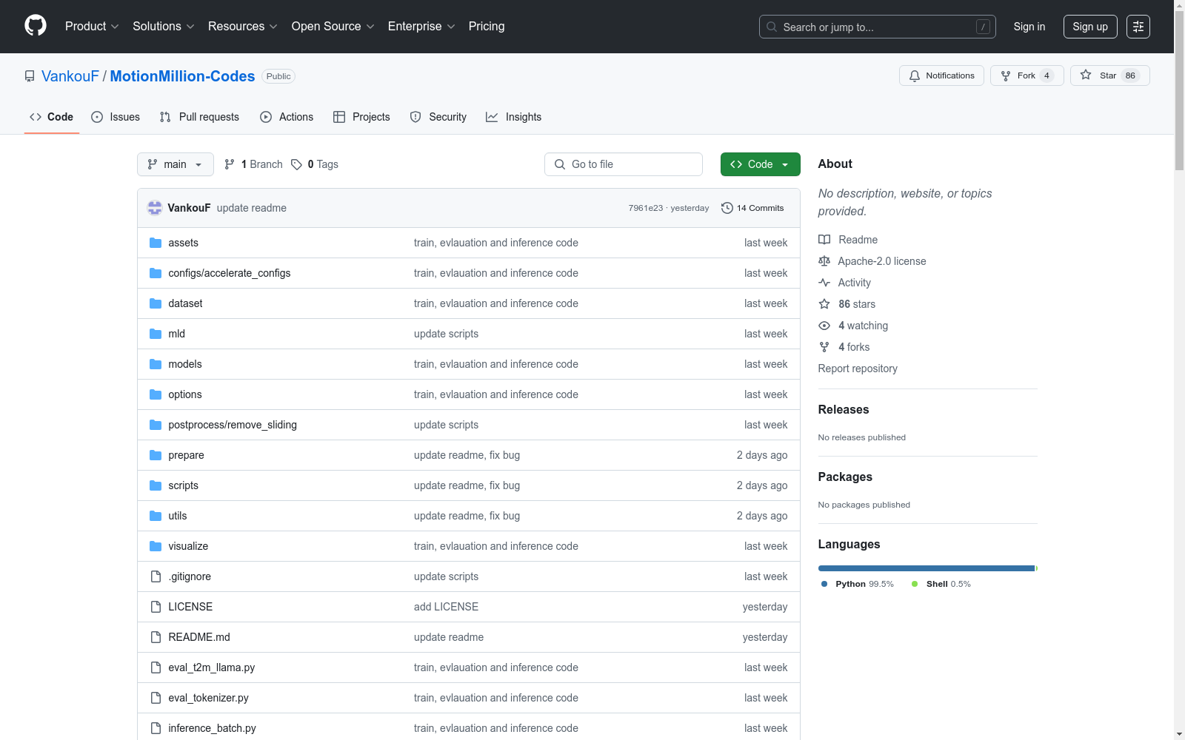This screenshot has height=740, width=1185.
Task: Open the Insights tab
Action: click(514, 117)
